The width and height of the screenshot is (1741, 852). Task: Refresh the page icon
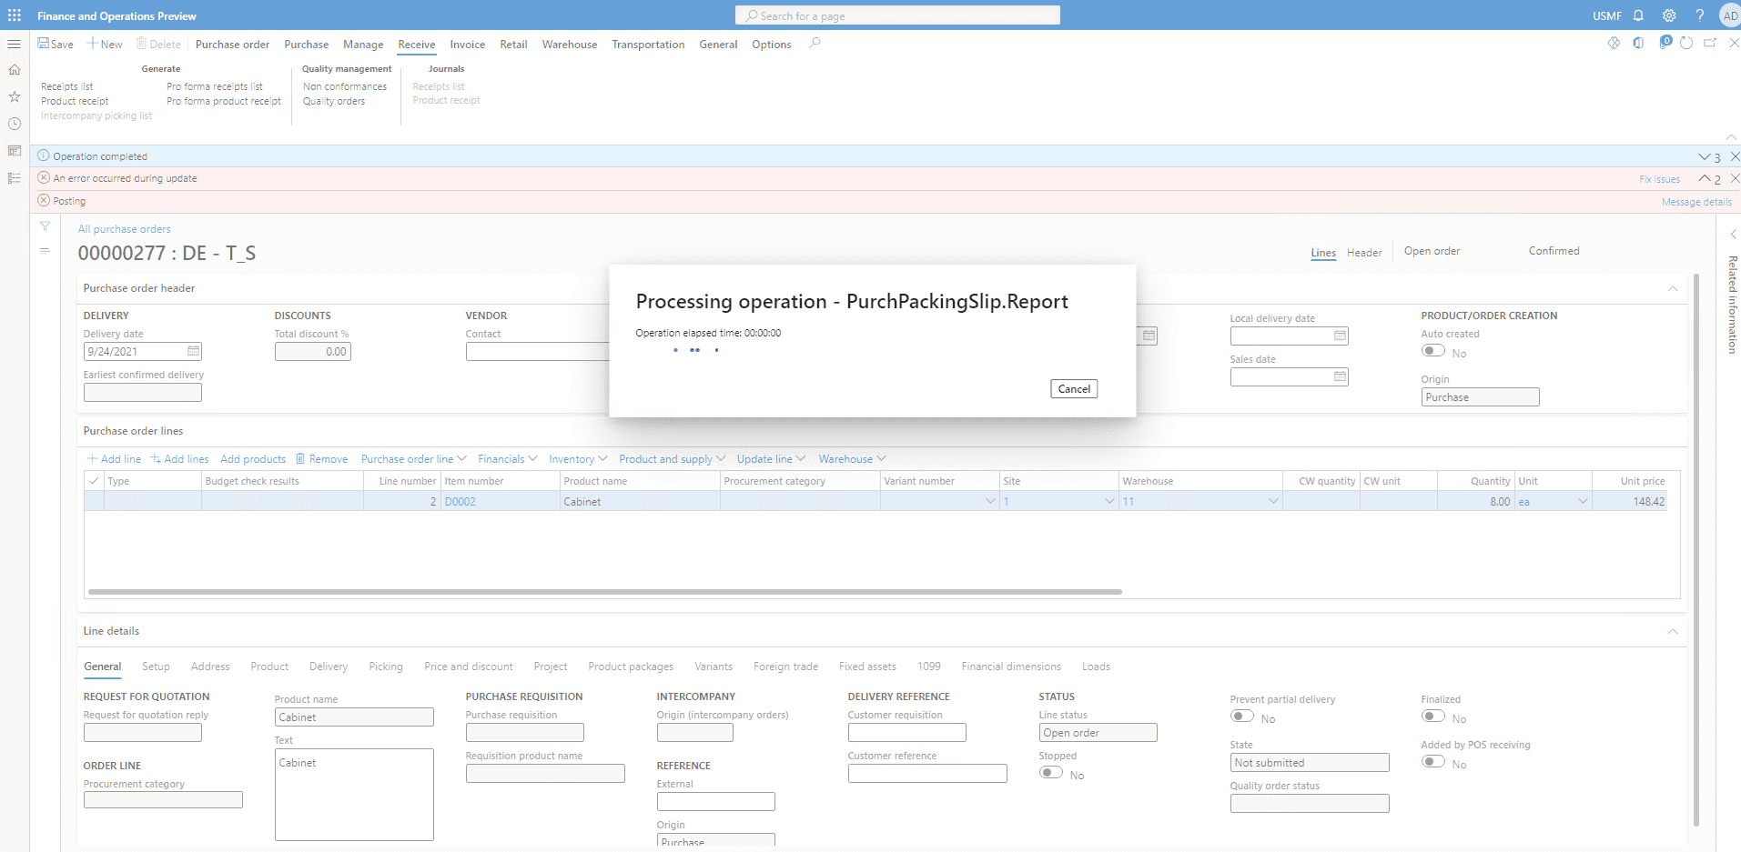click(x=1686, y=43)
